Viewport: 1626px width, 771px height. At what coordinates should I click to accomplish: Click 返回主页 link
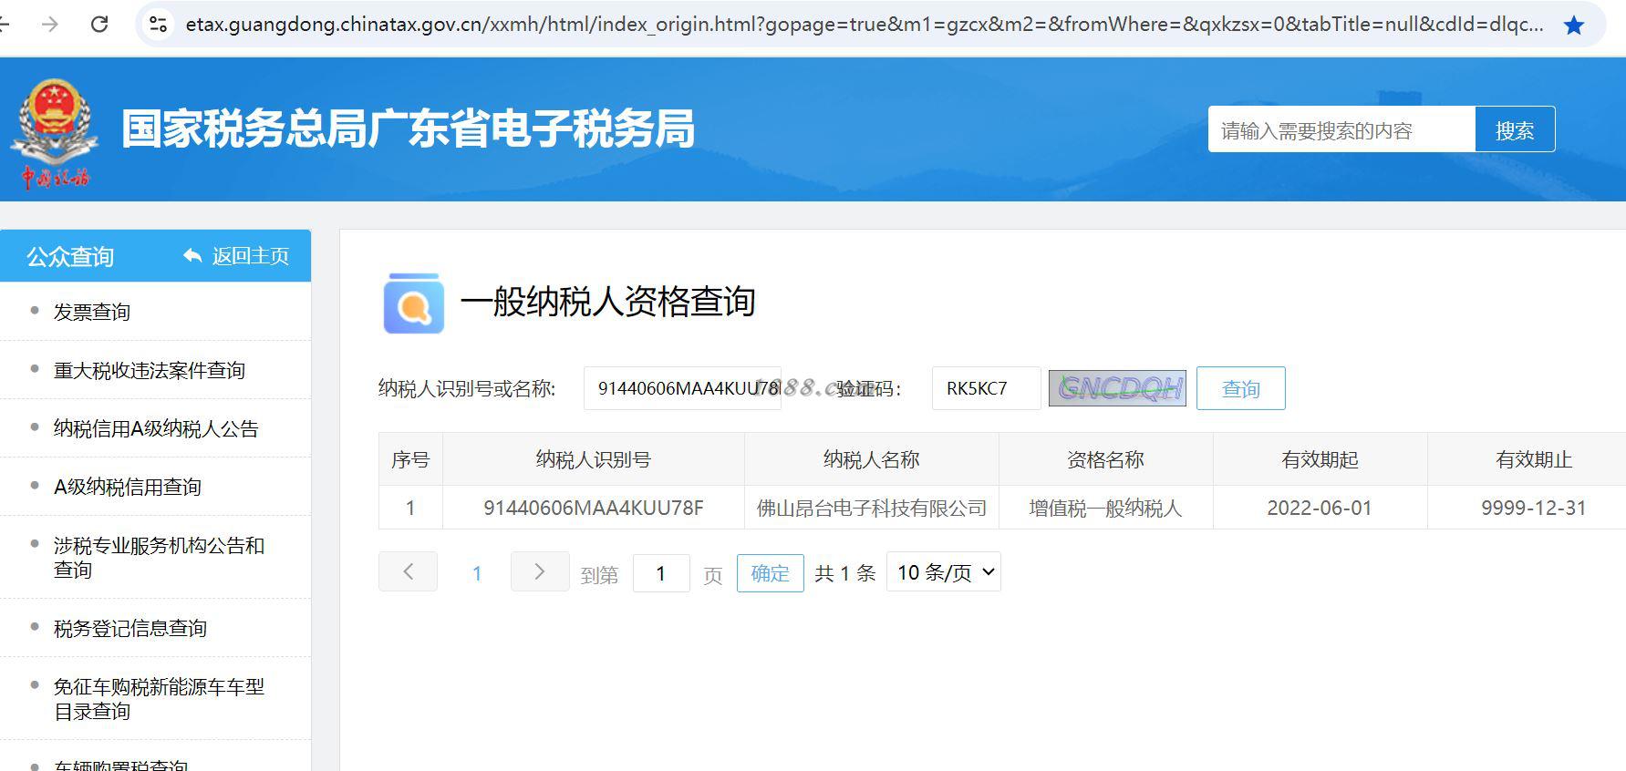point(251,256)
